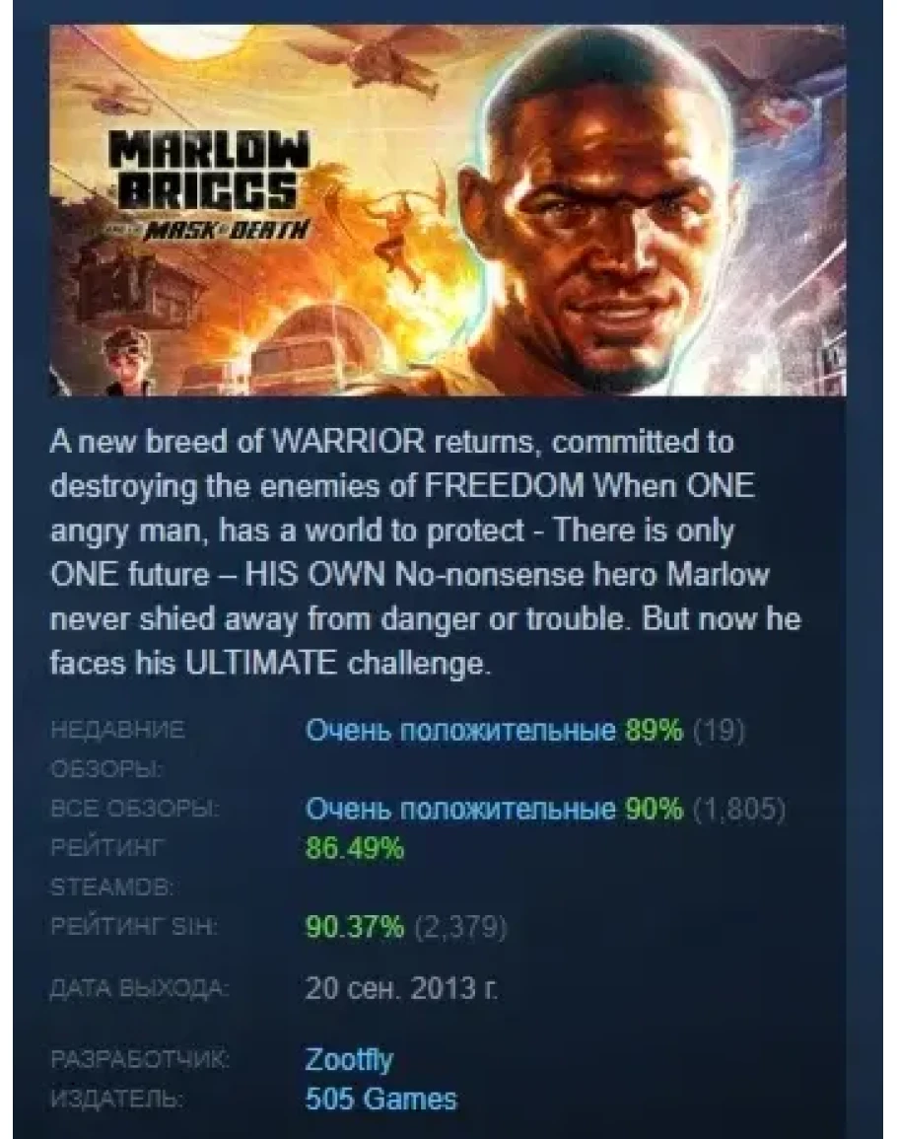Click the game description paragraph text
Screen dimensions: 897x1139
(426, 552)
